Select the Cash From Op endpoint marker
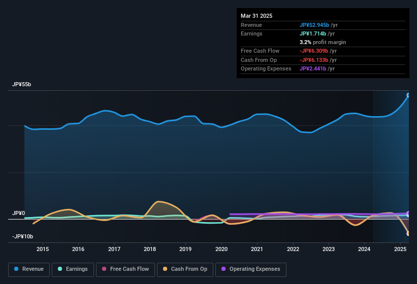Screen dimensions: 417x284 point(408,234)
